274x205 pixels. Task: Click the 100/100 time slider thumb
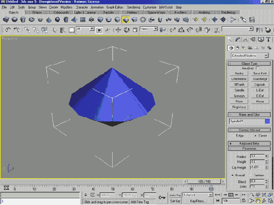click(204, 181)
